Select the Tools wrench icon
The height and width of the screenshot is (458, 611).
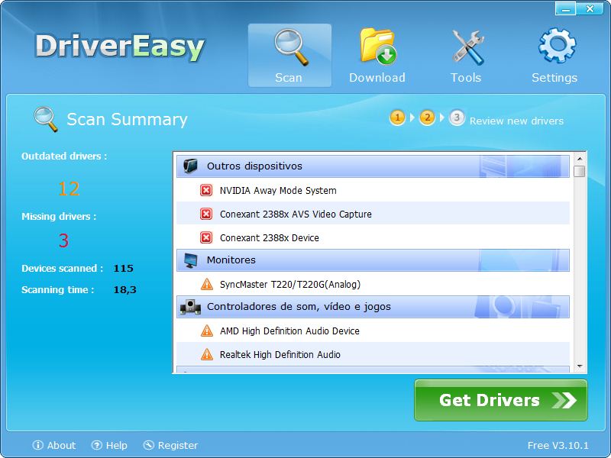pos(467,44)
